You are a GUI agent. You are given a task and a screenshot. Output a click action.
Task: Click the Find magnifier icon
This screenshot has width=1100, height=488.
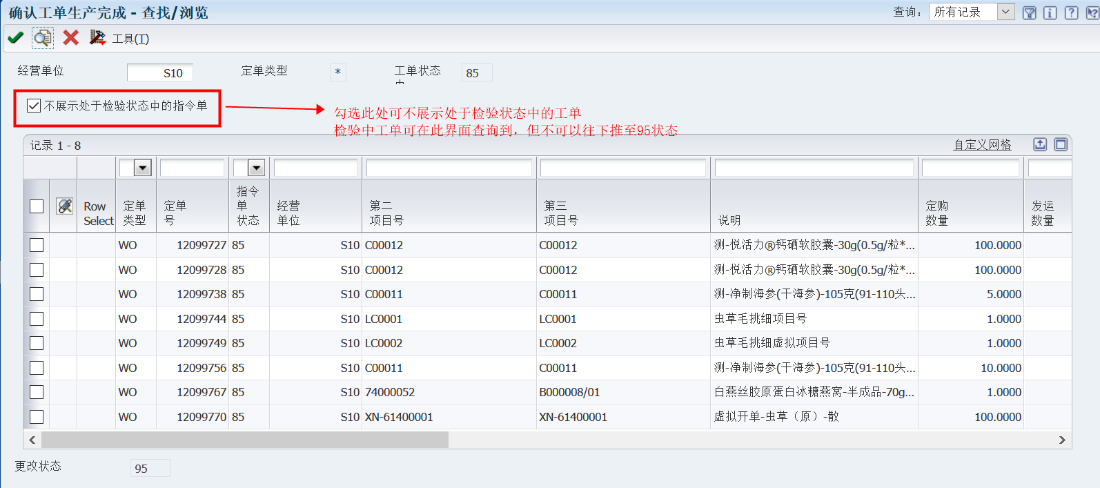pyautogui.click(x=43, y=38)
